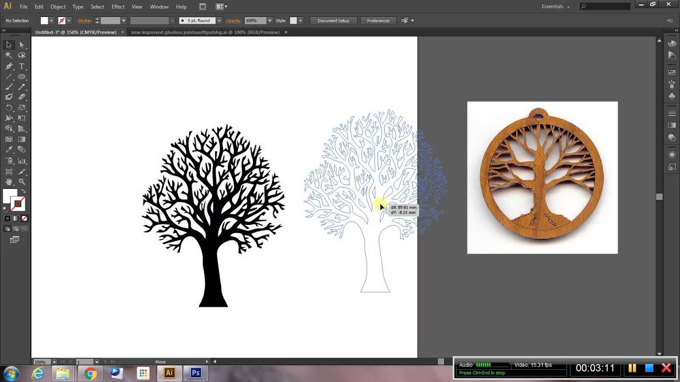Select the Paintbrush tool
This screenshot has height=382, width=680.
[x=9, y=87]
